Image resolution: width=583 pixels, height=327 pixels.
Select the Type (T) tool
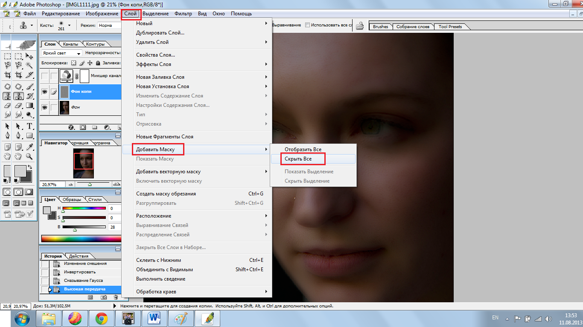coord(29,126)
